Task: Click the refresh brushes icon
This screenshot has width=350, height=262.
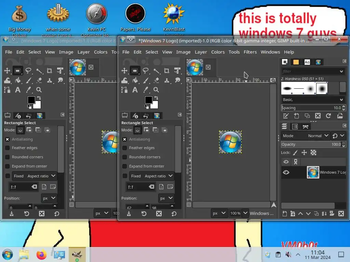Action: (x=328, y=116)
